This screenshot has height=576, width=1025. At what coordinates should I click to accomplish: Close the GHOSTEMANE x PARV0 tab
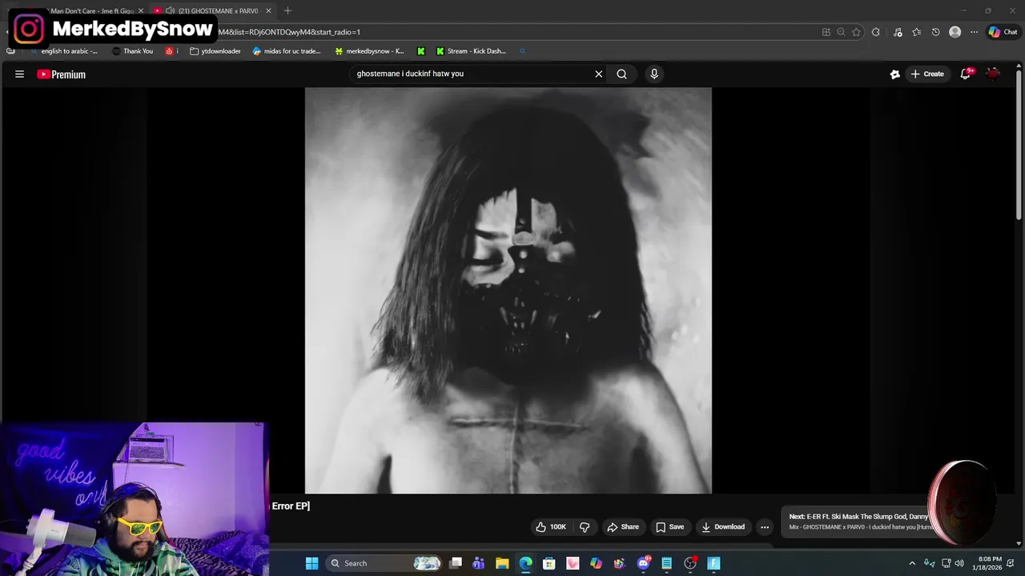pos(268,11)
